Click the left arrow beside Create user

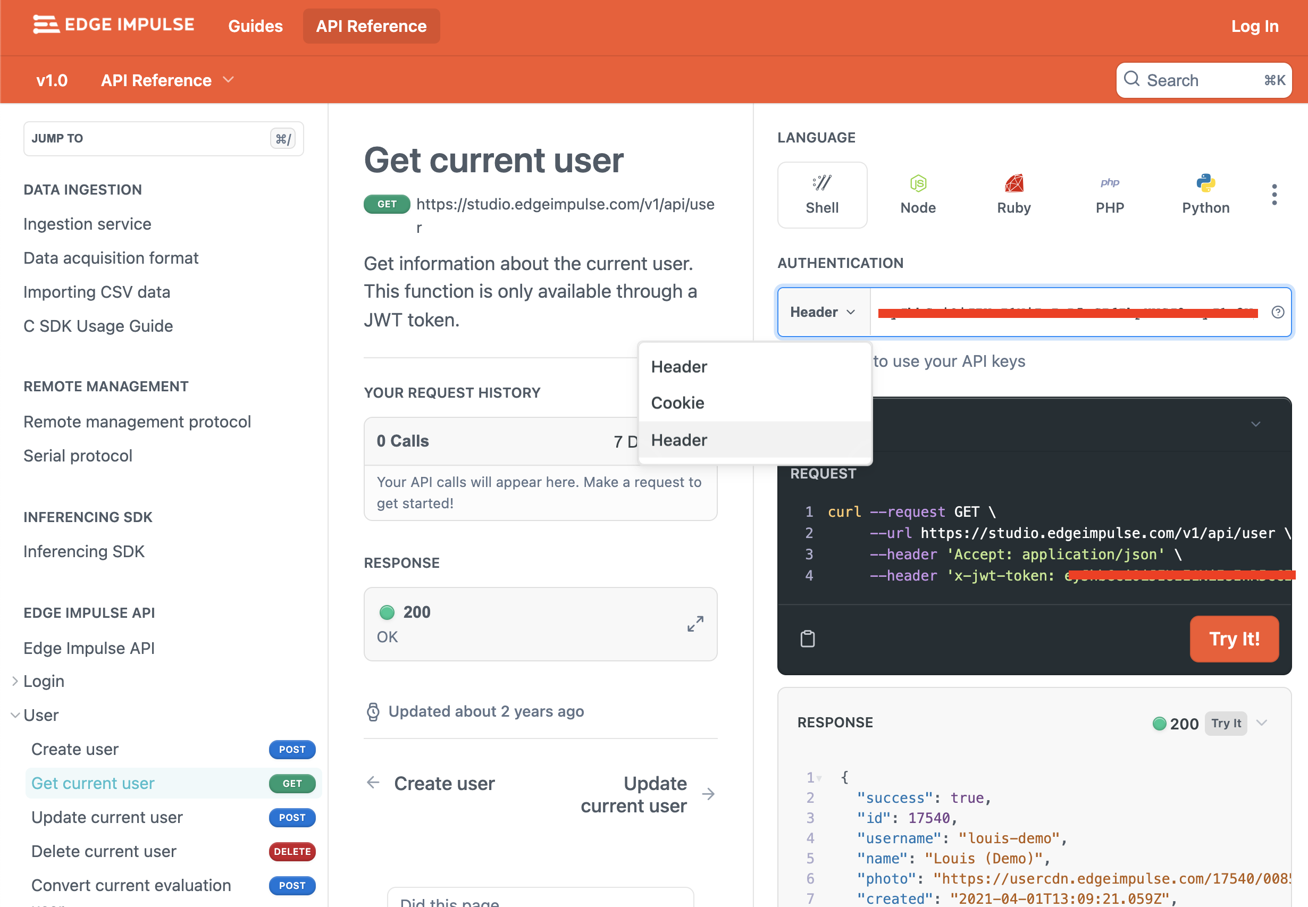(x=373, y=783)
